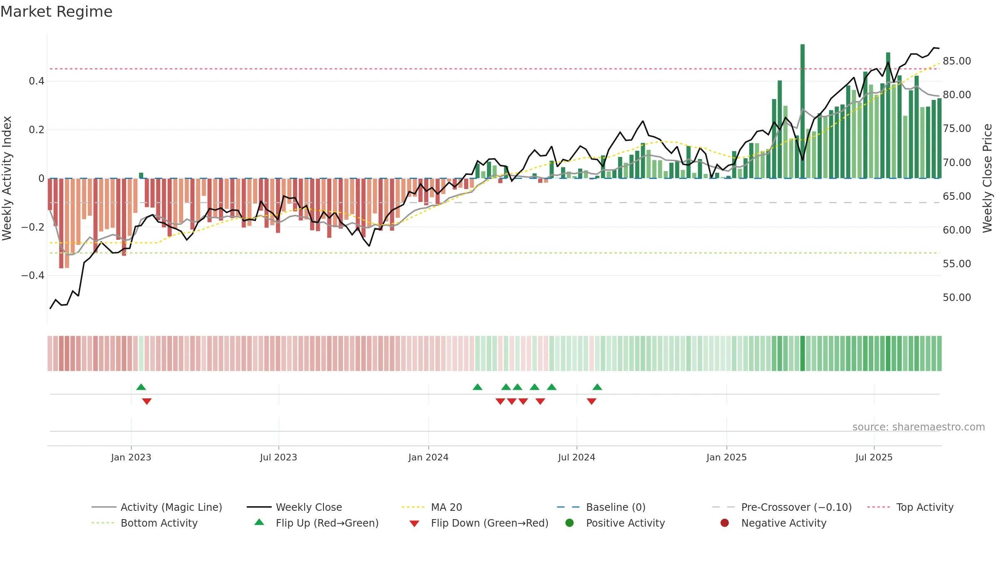This screenshot has height=562, width=999.
Task: Click the −0.4 activity index label
Action: pos(33,276)
